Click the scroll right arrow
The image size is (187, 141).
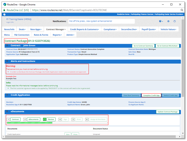tap(180, 136)
